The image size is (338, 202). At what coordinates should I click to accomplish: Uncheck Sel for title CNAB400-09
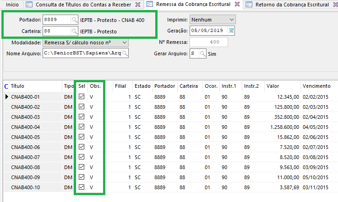82,177
